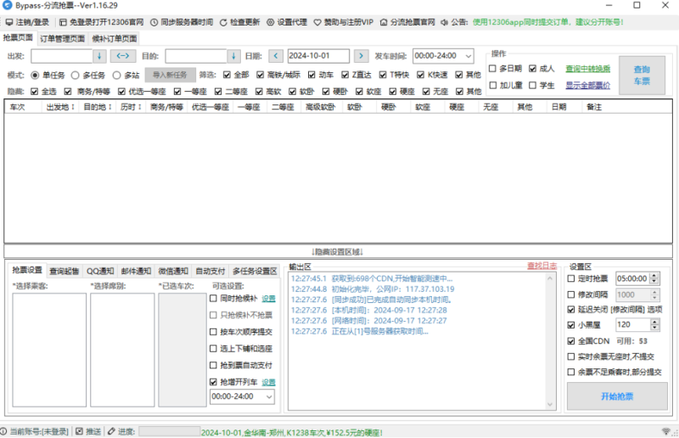Switch to the 订单管理页面 tab
The image size is (679, 438).
tap(62, 38)
